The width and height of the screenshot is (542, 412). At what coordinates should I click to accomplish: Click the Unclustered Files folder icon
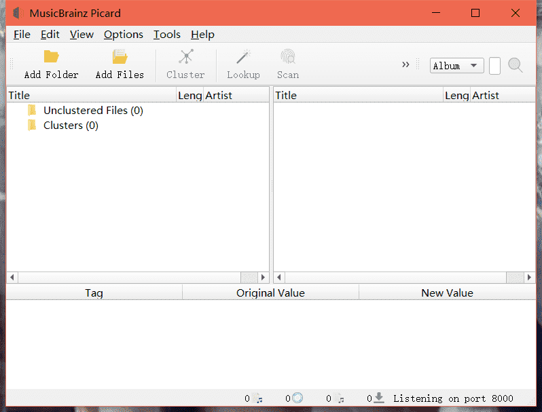coord(32,110)
